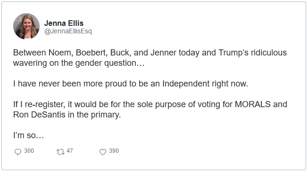This screenshot has width=308, height=172.
Task: Click the reply speech bubble icon
Action: tap(18, 152)
